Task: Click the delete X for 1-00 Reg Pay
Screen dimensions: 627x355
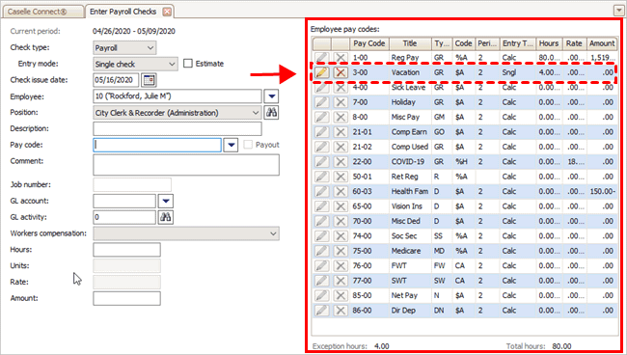Action: (x=341, y=58)
